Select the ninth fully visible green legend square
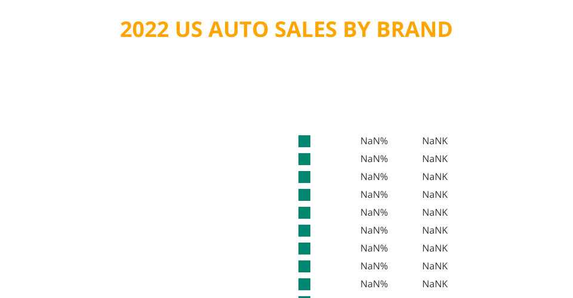Image resolution: width=573 pixels, height=298 pixels. point(304,284)
